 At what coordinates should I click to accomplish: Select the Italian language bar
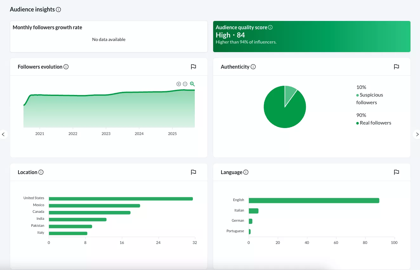click(x=254, y=211)
